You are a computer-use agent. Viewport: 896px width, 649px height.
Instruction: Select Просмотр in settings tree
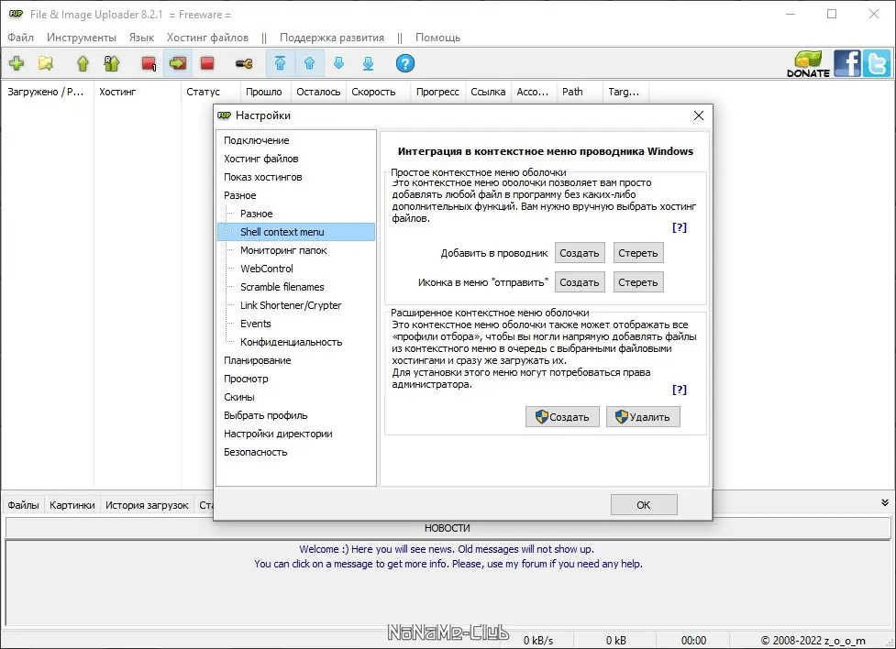pyautogui.click(x=247, y=379)
